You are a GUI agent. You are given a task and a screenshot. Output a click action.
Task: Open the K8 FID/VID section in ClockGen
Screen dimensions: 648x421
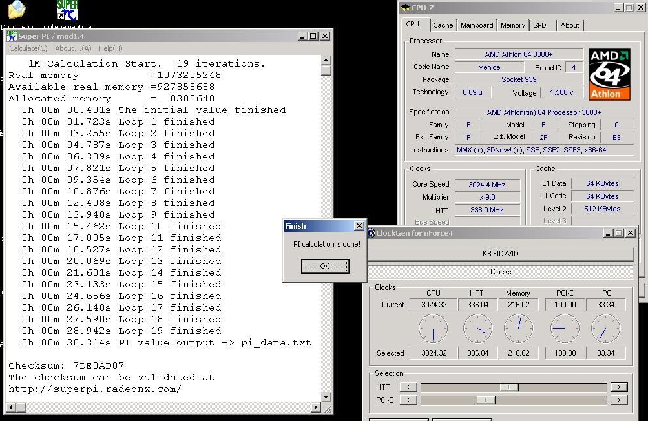500,254
